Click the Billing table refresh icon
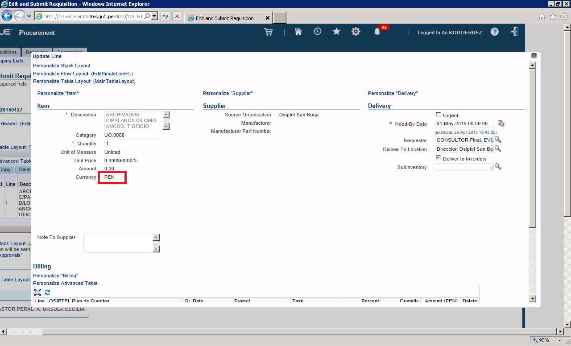571x346 pixels. (47, 292)
